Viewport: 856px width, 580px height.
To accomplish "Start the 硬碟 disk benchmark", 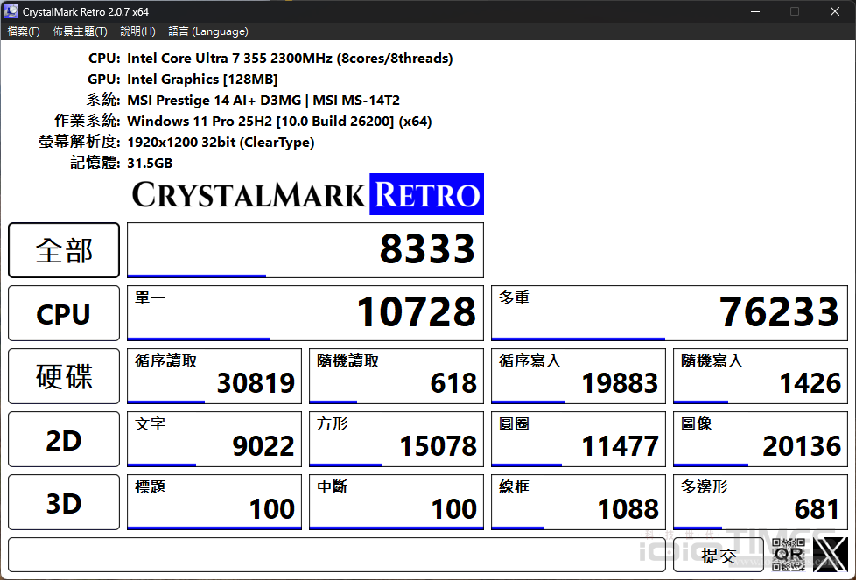I will 63,376.
